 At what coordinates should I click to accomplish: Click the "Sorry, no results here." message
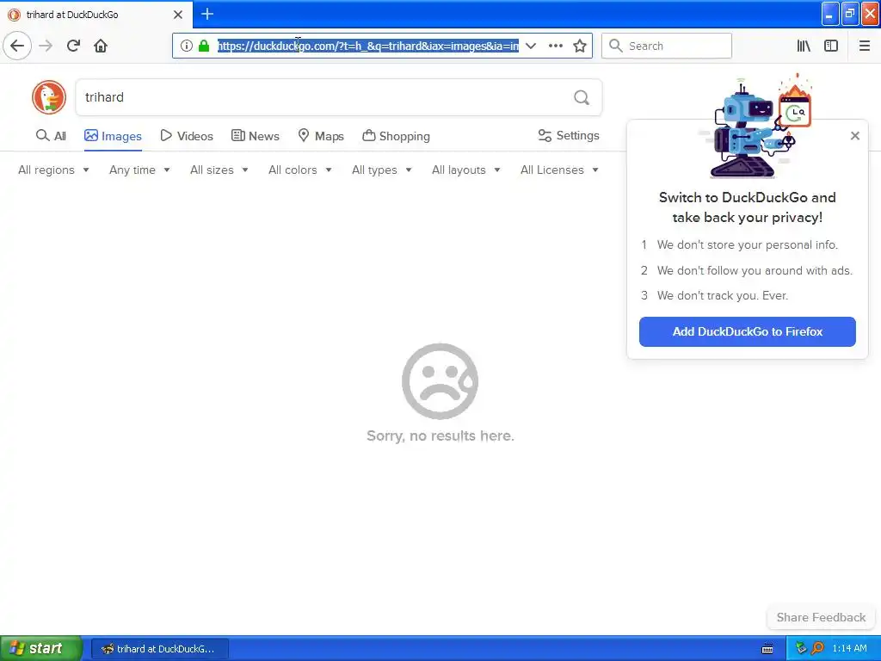440,436
